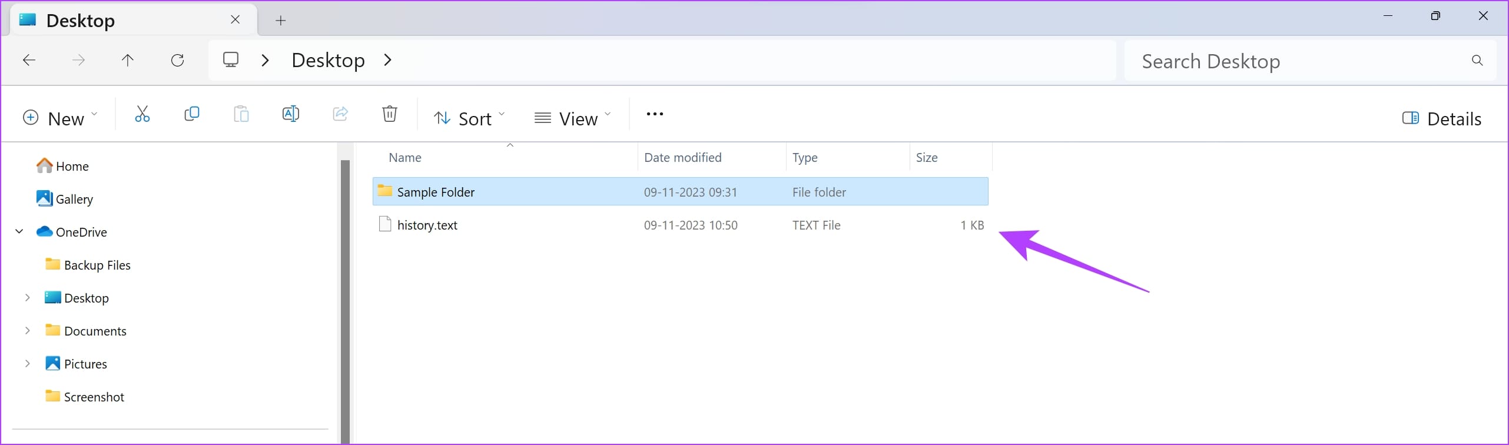The height and width of the screenshot is (445, 1509).
Task: Click the Search Desktop input field
Action: pos(1310,60)
